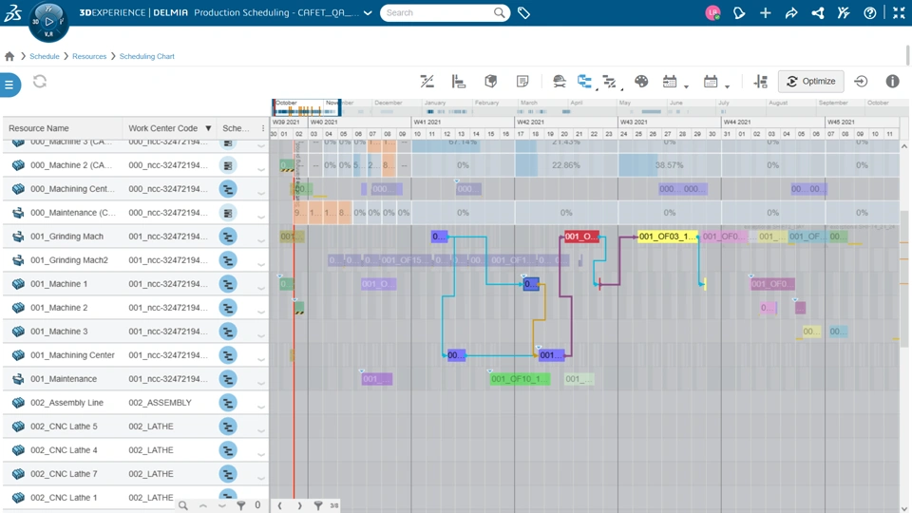Go to previous Gantt page arrow
912x513 pixels.
279,505
